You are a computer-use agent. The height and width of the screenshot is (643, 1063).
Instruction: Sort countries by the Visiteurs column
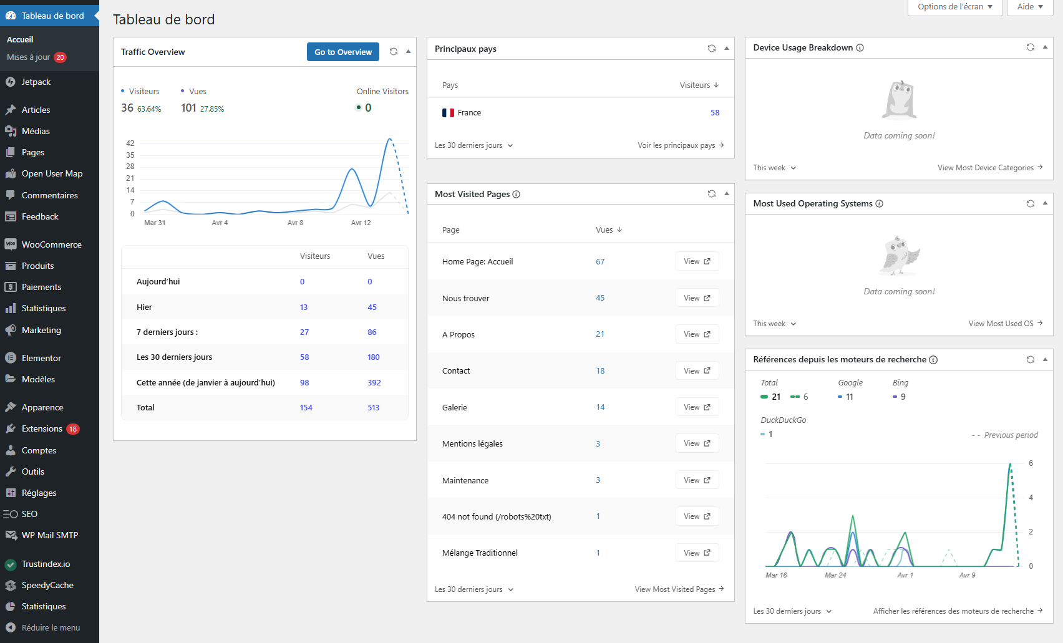click(699, 85)
